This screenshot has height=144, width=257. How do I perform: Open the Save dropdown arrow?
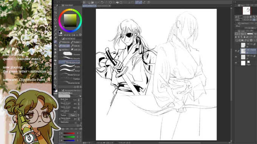[x=98, y=2]
